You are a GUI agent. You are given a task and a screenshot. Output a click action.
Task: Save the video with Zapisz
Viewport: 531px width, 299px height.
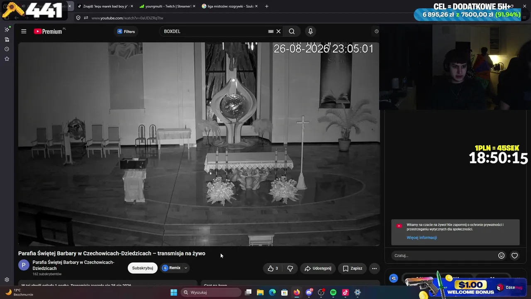tap(353, 268)
